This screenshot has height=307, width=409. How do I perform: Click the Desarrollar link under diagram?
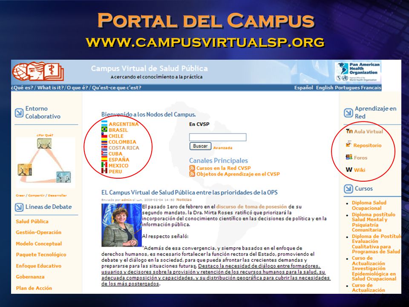58,195
